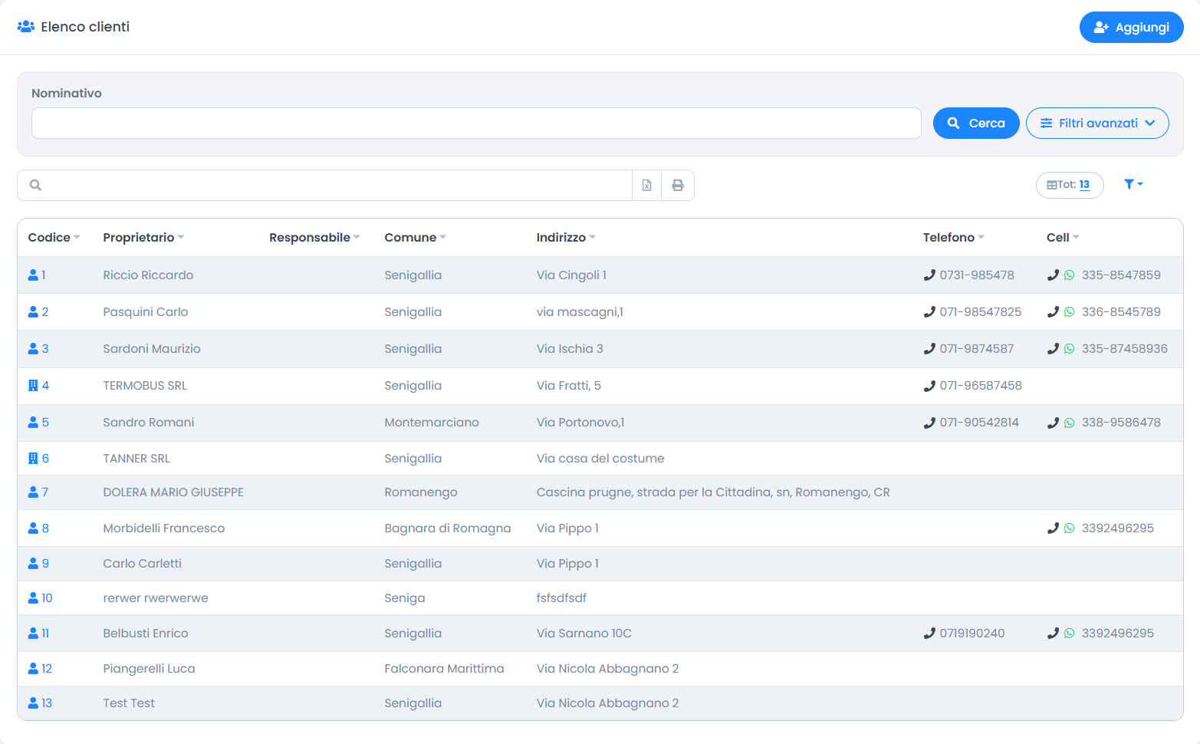Click cell phone icon for Riccio Riccardo
1200x744 pixels.
(1053, 275)
